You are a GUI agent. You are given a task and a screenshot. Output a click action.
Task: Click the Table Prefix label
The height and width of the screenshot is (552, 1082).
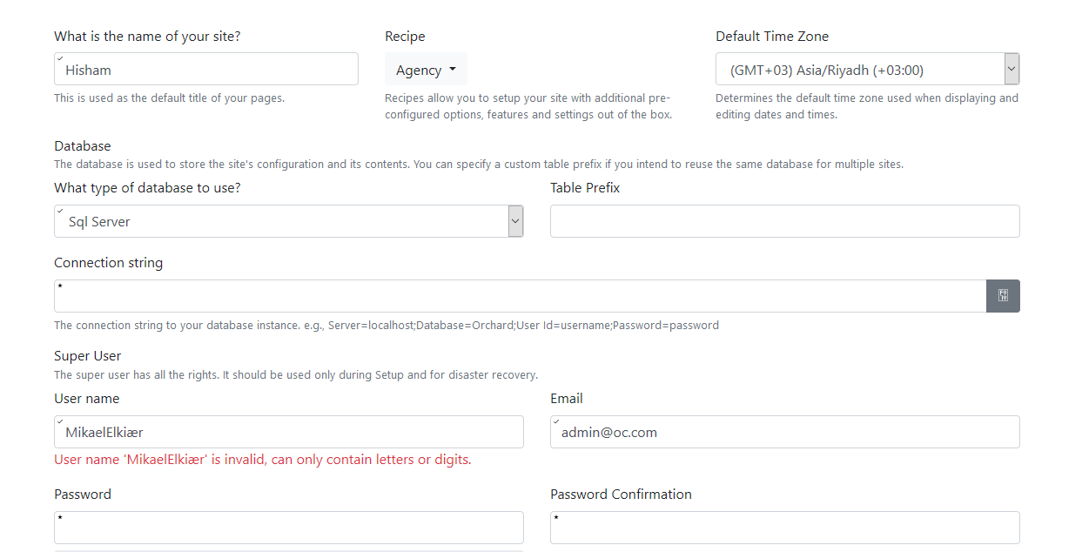[585, 187]
